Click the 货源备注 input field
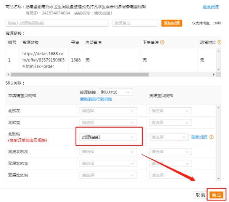 pyautogui.click(x=135, y=23)
